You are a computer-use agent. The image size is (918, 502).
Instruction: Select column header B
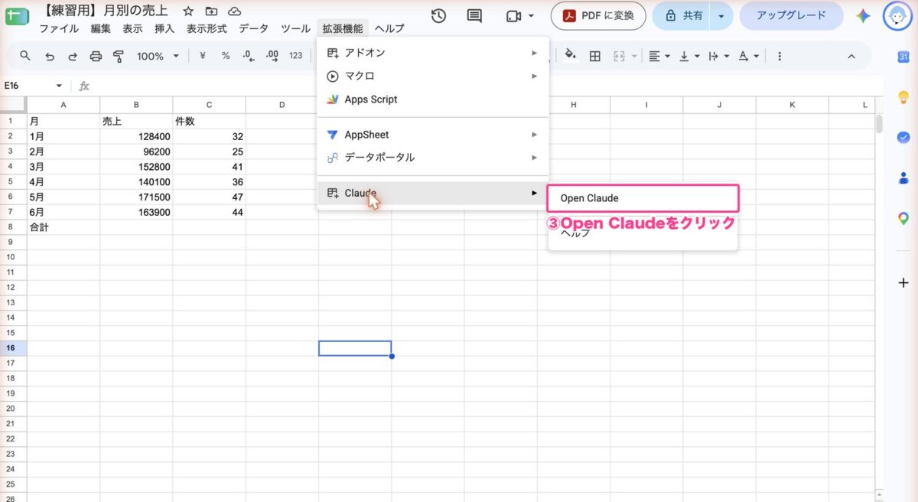click(136, 105)
